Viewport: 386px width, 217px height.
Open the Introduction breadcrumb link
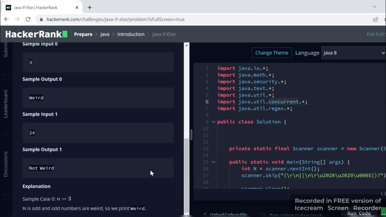(131, 34)
